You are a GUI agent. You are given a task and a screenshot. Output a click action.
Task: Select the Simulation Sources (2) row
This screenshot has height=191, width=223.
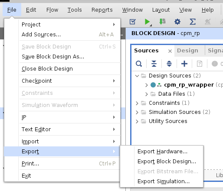click(180, 112)
